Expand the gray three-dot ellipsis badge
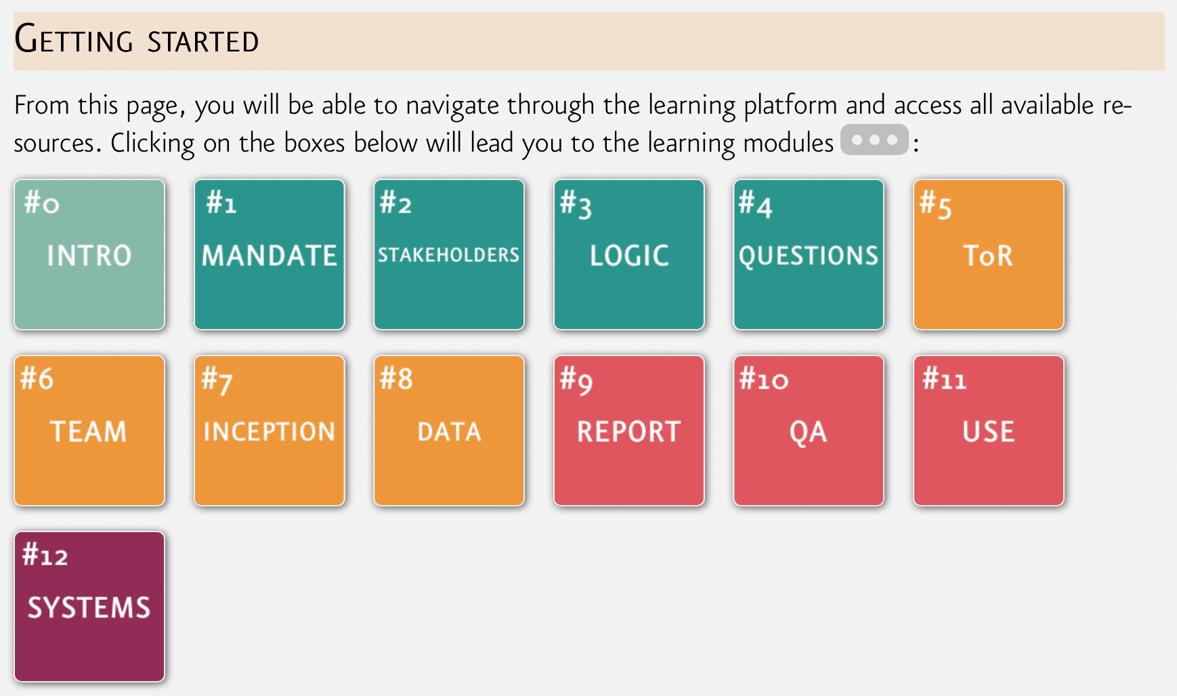This screenshot has height=696, width=1177. click(874, 140)
